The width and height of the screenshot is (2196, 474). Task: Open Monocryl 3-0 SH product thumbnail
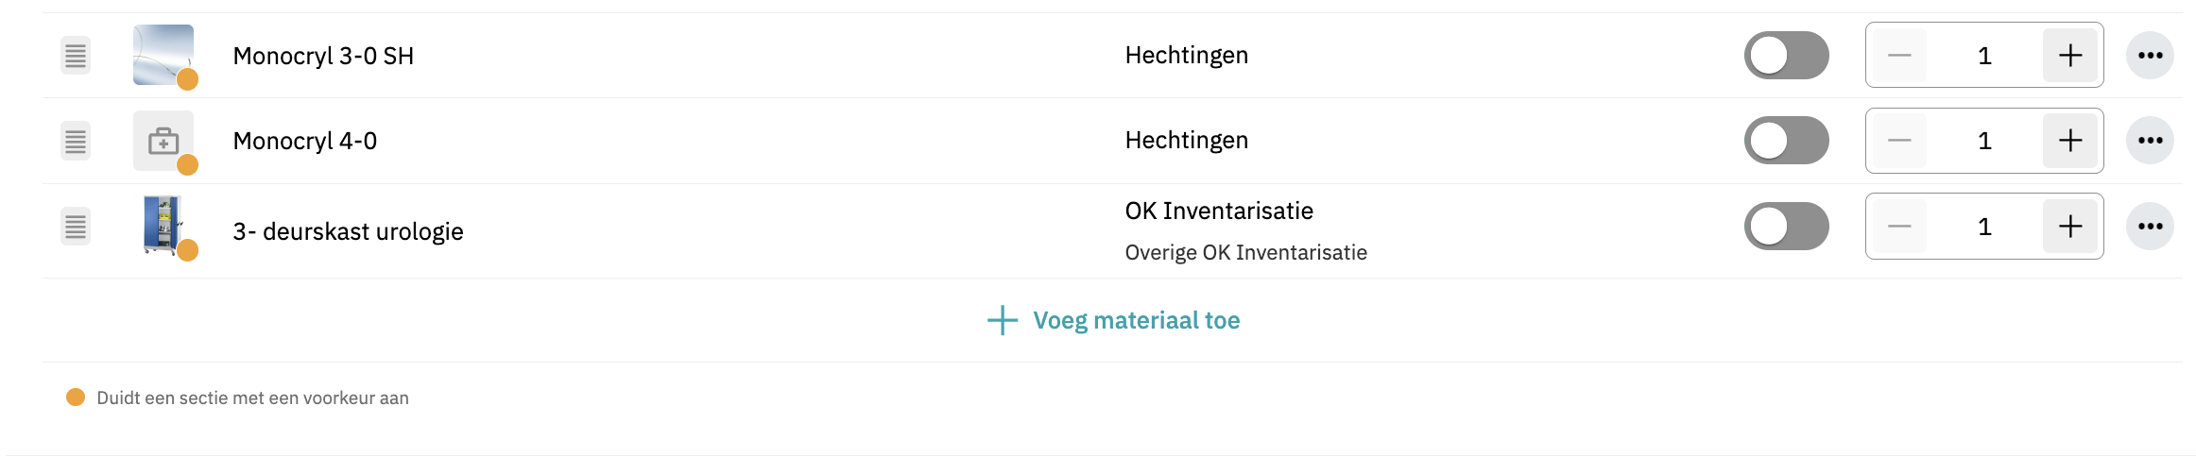coord(163,55)
